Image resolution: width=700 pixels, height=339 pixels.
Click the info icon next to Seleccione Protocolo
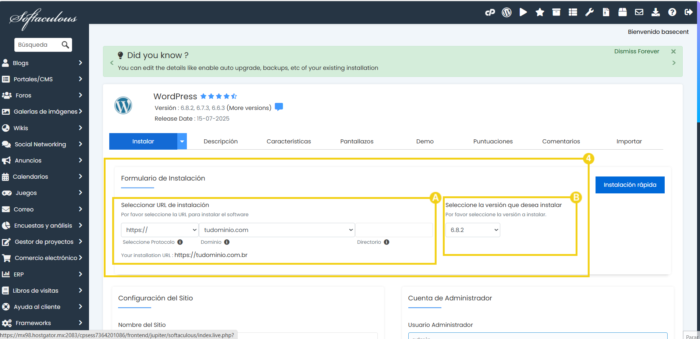pos(180,242)
